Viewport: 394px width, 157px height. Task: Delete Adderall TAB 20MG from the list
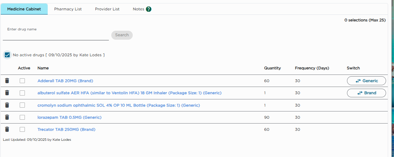click(x=7, y=81)
